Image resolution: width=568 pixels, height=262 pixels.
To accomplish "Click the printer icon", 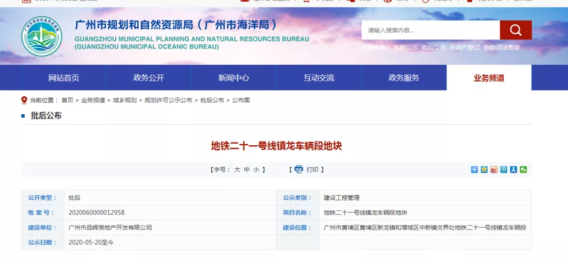I will [299, 169].
